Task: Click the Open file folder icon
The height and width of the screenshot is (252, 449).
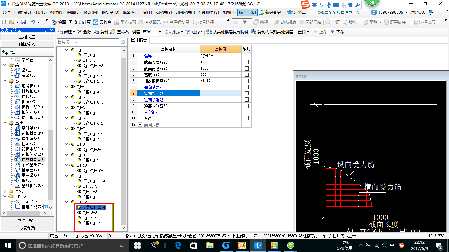Action: (12, 22)
